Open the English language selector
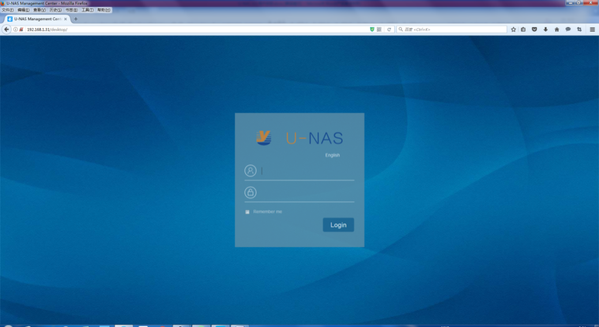Image resolution: width=599 pixels, height=327 pixels. 332,155
